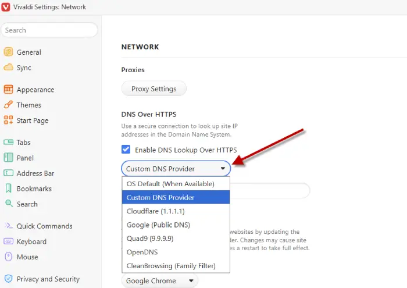This screenshot has width=407, height=288.
Task: Open Quick Commands settings
Action: 45,226
